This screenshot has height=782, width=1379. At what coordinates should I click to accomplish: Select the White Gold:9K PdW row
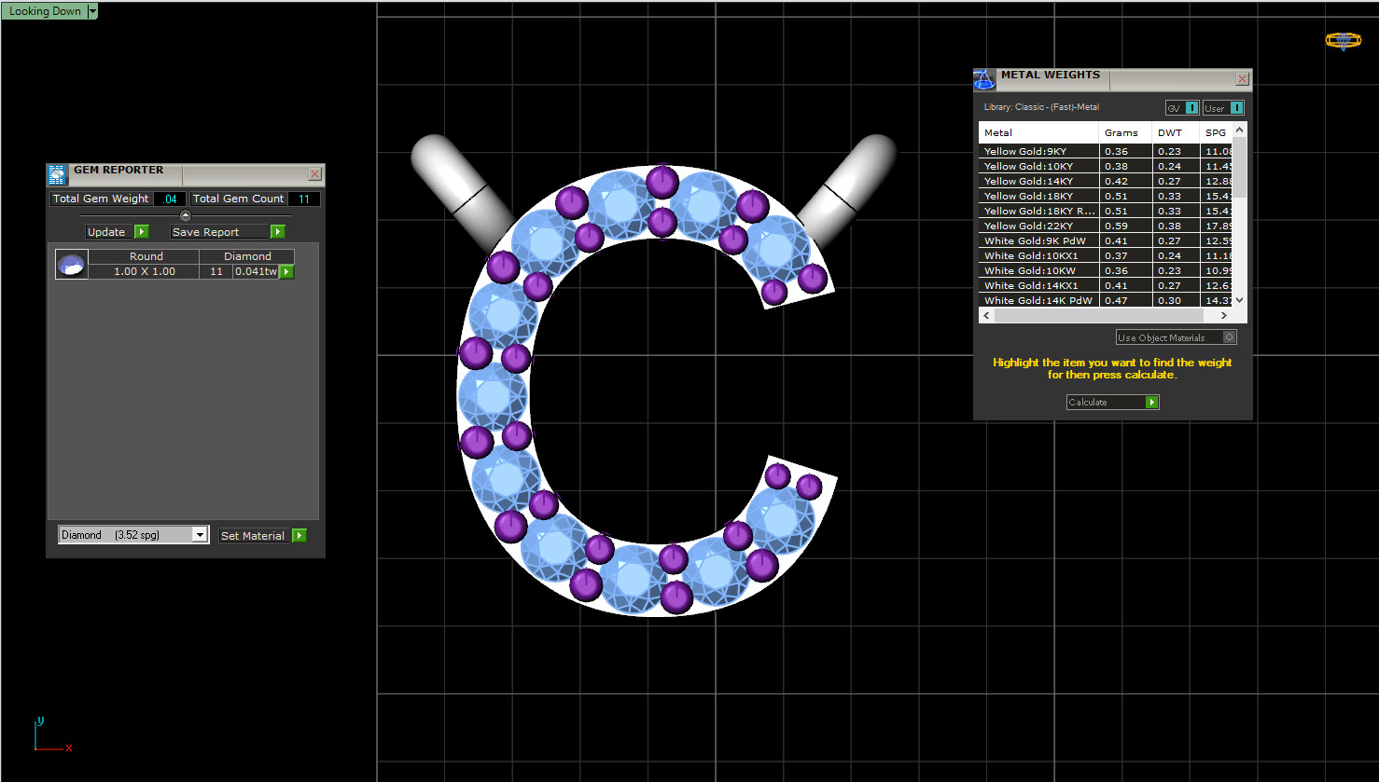1106,240
